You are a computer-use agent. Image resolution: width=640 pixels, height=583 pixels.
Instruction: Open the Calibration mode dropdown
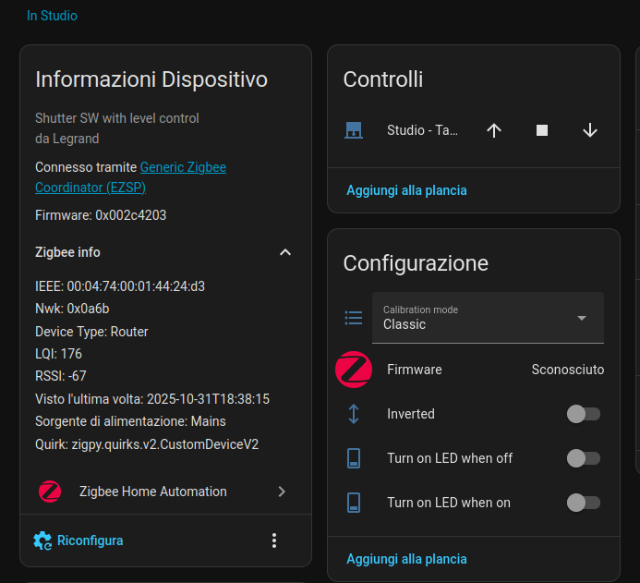point(488,318)
